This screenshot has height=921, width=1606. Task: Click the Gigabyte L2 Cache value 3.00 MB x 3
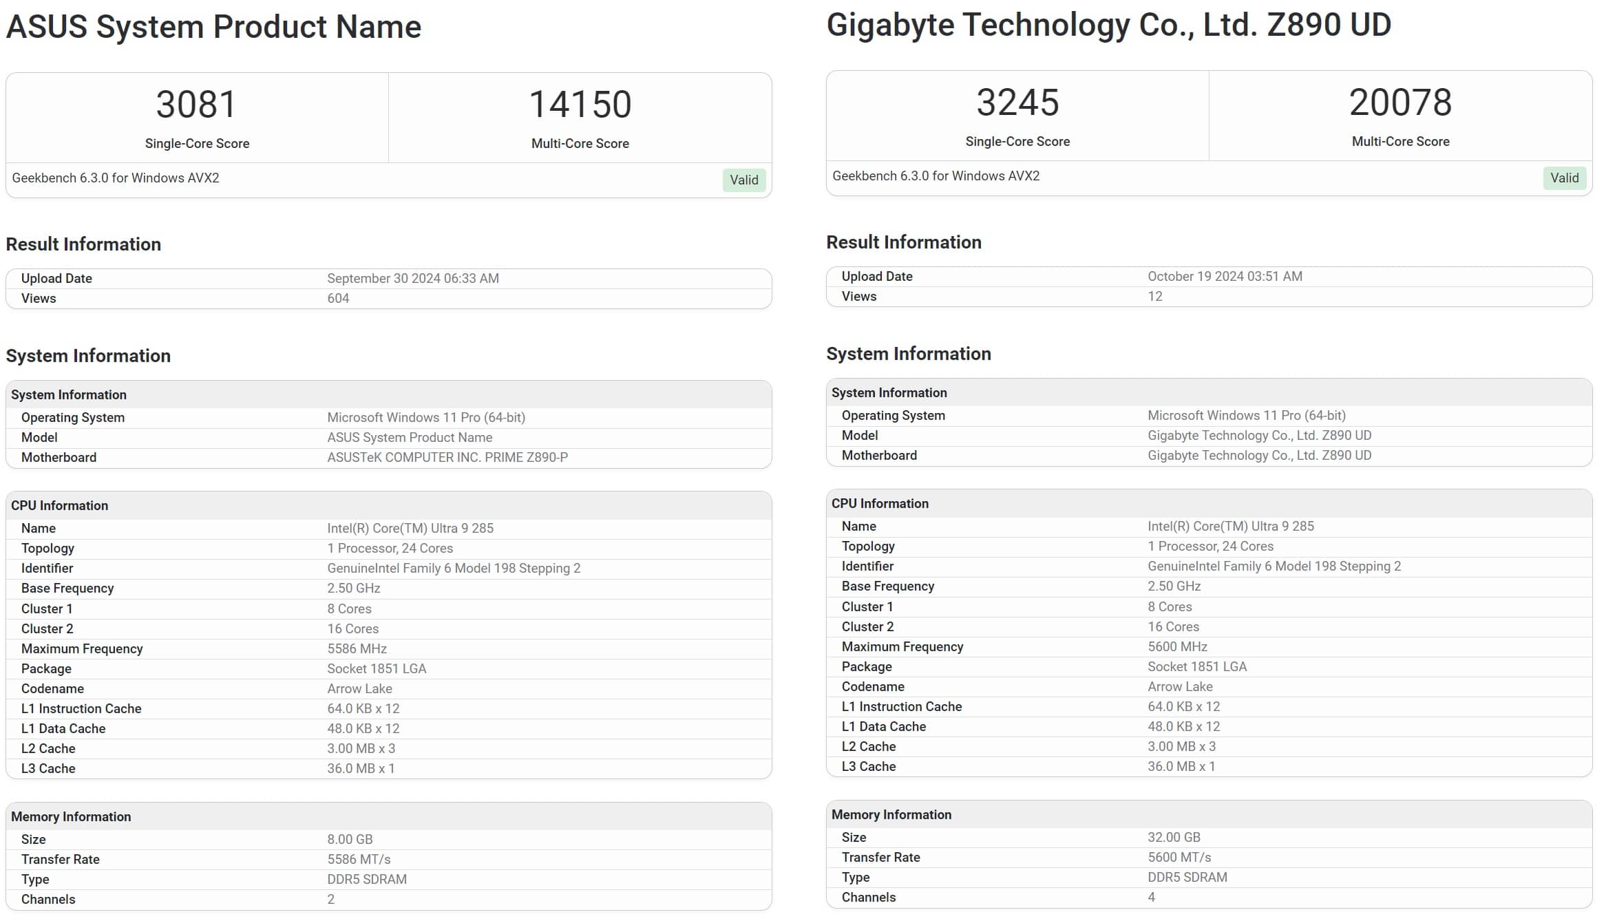(1181, 746)
